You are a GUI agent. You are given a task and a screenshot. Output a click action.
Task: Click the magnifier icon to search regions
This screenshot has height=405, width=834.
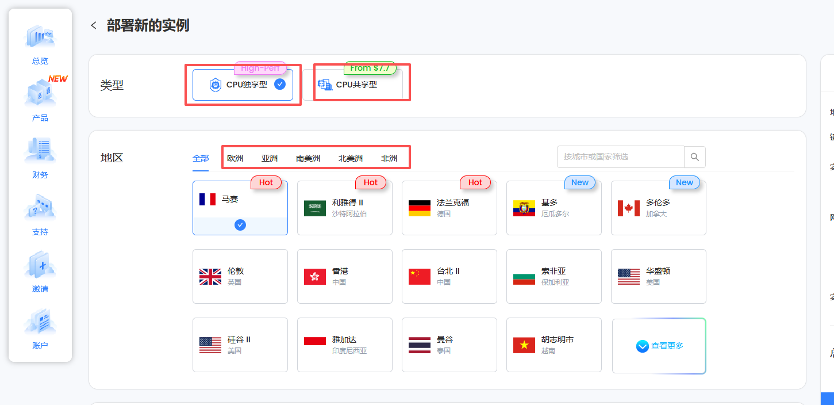[694, 156]
